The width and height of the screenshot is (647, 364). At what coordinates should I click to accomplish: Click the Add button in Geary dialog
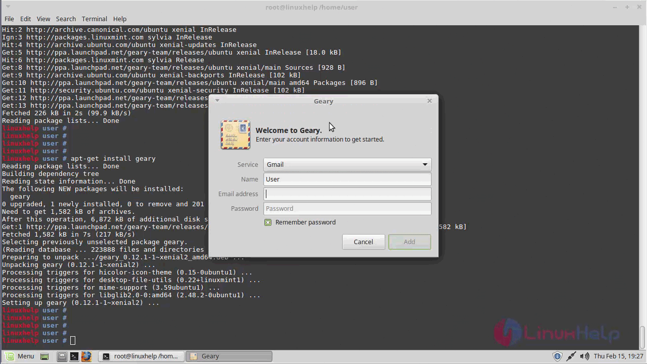(x=409, y=242)
